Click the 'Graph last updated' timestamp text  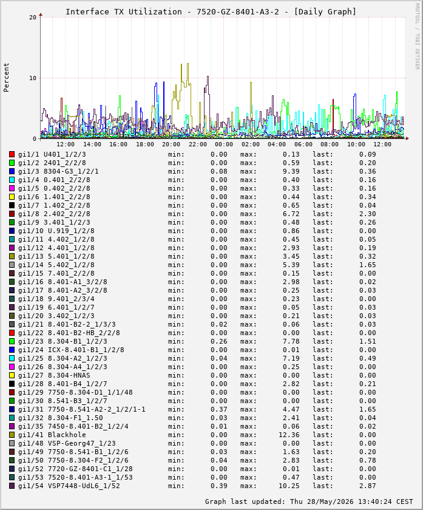click(x=309, y=501)
